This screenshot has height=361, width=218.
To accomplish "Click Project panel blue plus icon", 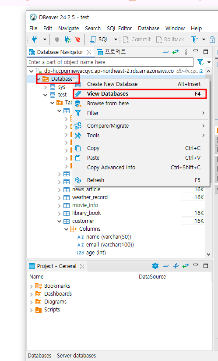I will [176, 266].
